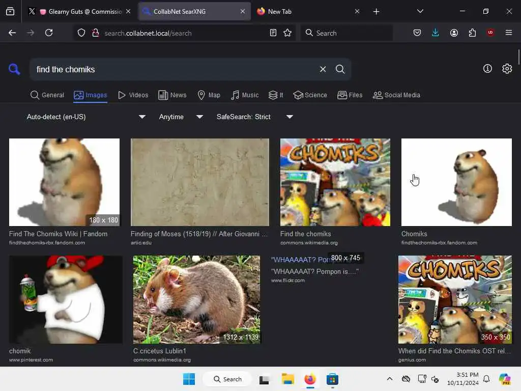The width and height of the screenshot is (521, 391).
Task: Open the clock and date 3:51 PM
Action: pyautogui.click(x=462, y=379)
